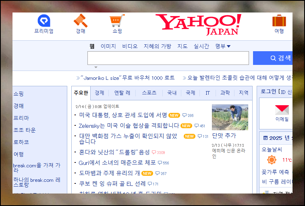Open the farmer photo thumbnail
This screenshot has height=206, width=305.
(x=230, y=117)
